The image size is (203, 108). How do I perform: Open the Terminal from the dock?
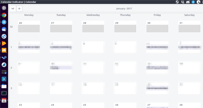pyautogui.click(x=4, y=93)
